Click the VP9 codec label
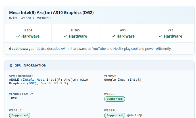The width and height of the screenshot is (196, 118). [170, 30]
